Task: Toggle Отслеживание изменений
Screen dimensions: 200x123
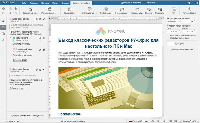Action: (x=90, y=11)
